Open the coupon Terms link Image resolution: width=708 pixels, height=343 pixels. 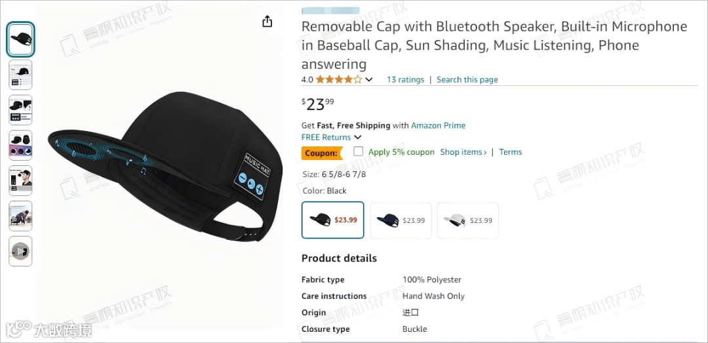[x=510, y=152]
